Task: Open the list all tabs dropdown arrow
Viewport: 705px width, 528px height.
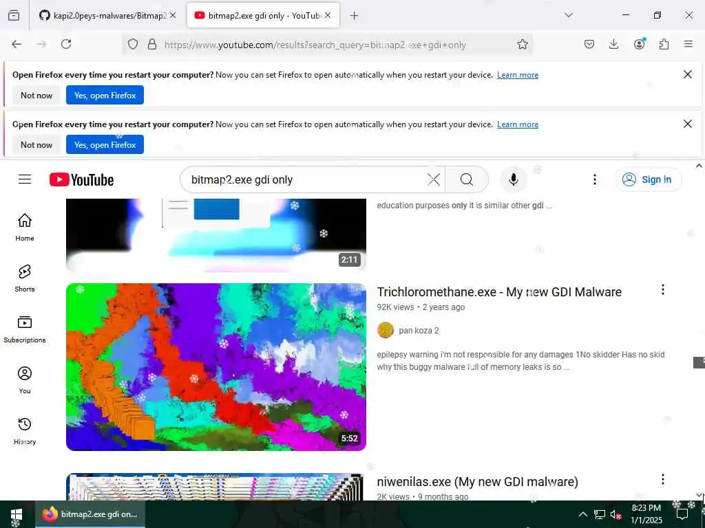Action: click(569, 15)
